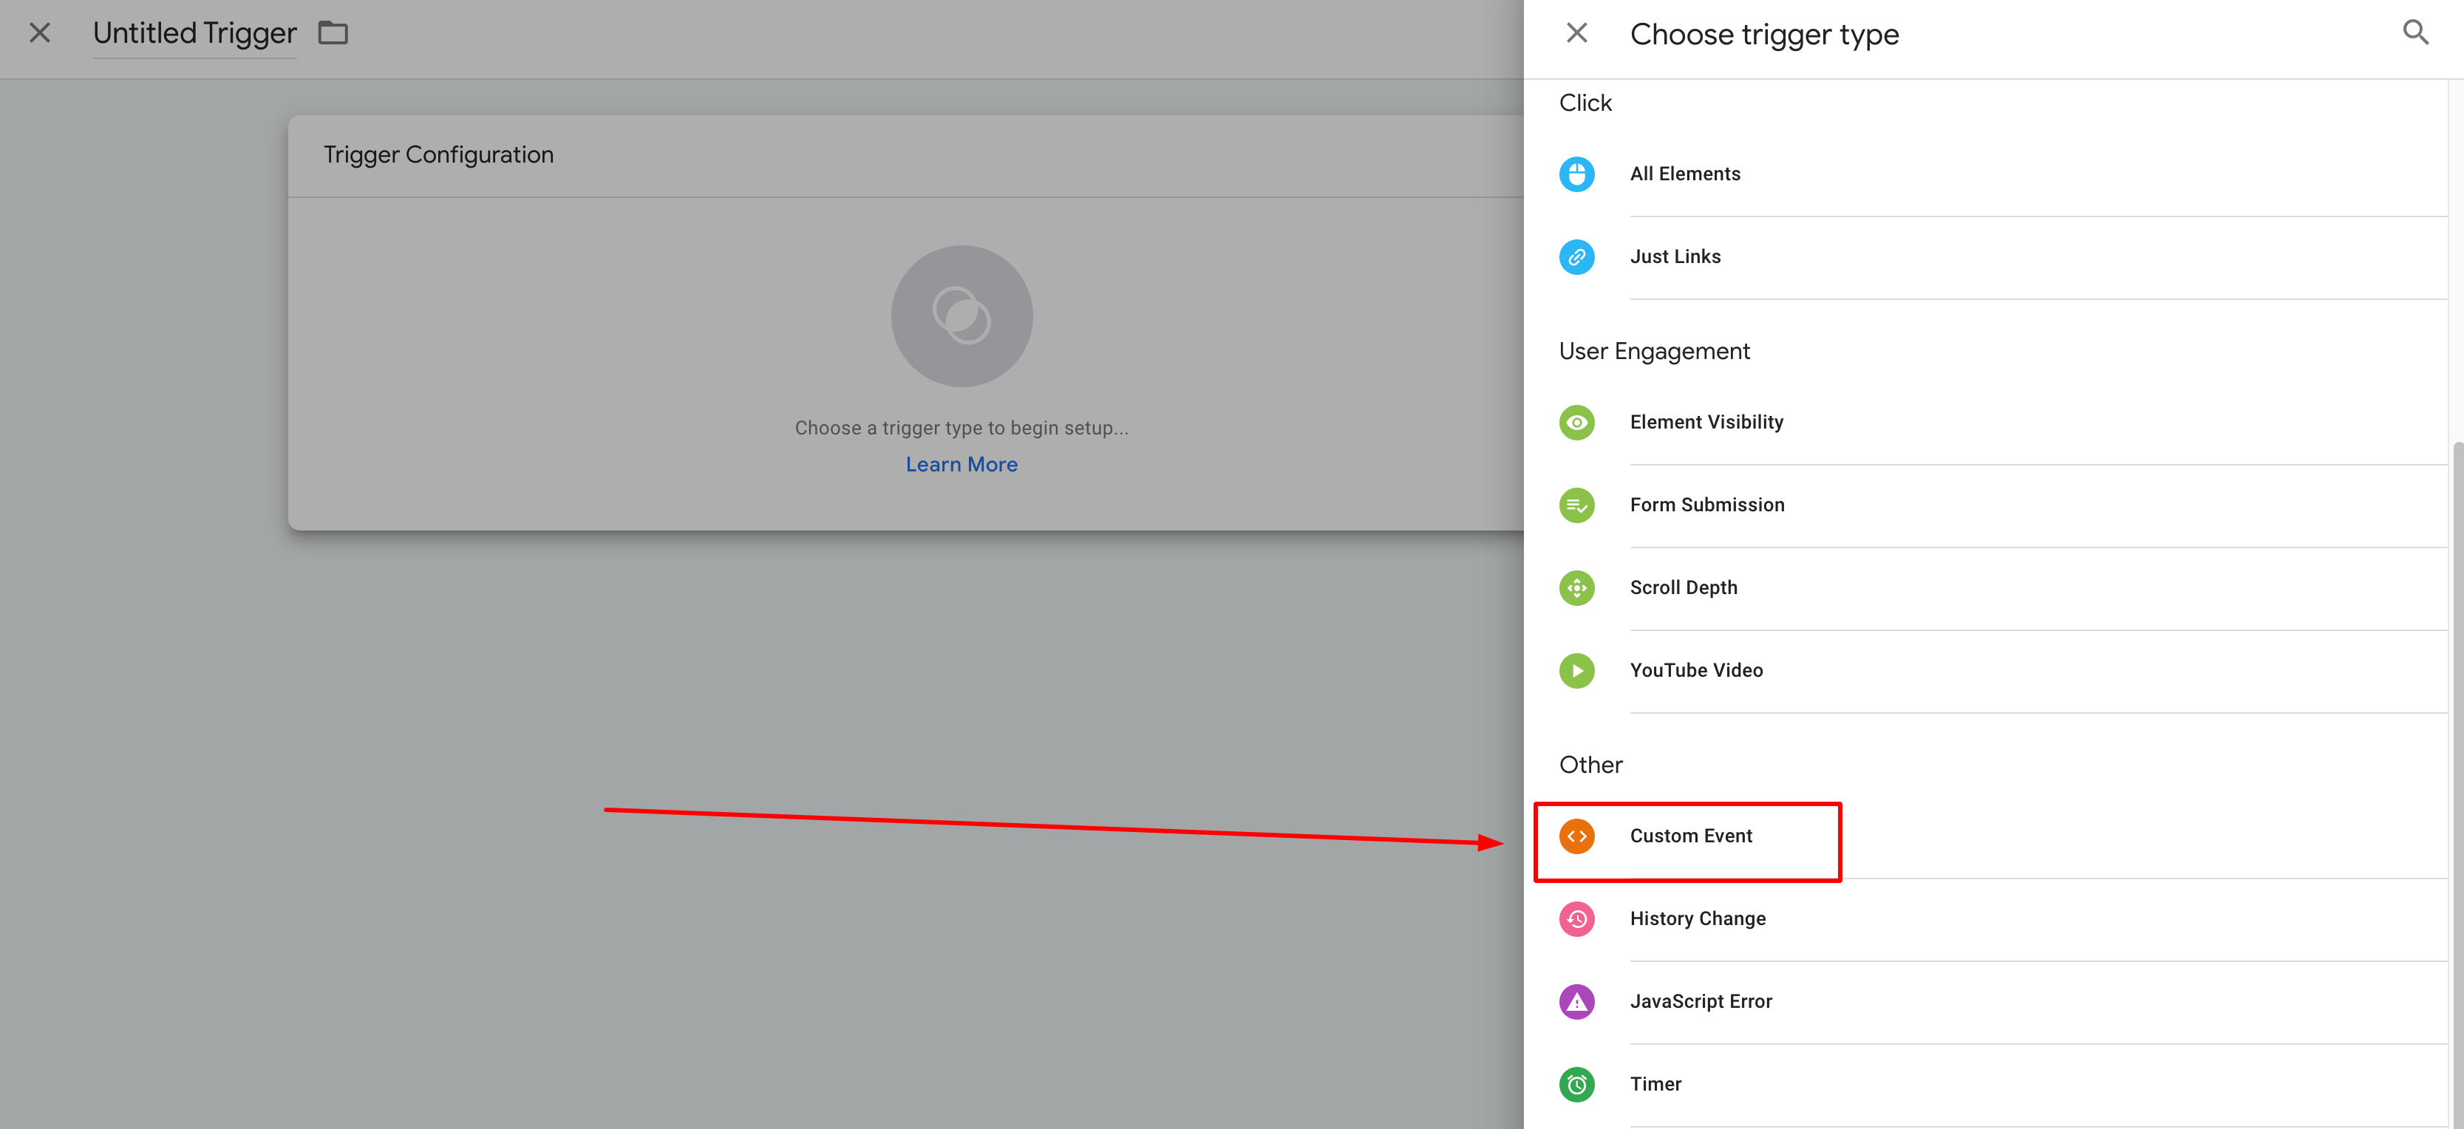Click the Trigger Configuration card heading
The width and height of the screenshot is (2464, 1129).
click(x=438, y=155)
